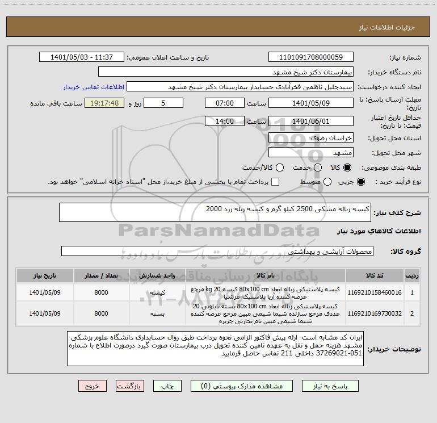The width and height of the screenshot is (437, 423).
Task: Open مشاهده مدارک پیوستی (0) button
Action: 242,386
